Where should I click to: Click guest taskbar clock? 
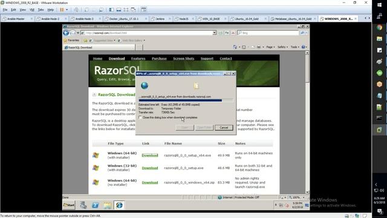tap(298, 205)
